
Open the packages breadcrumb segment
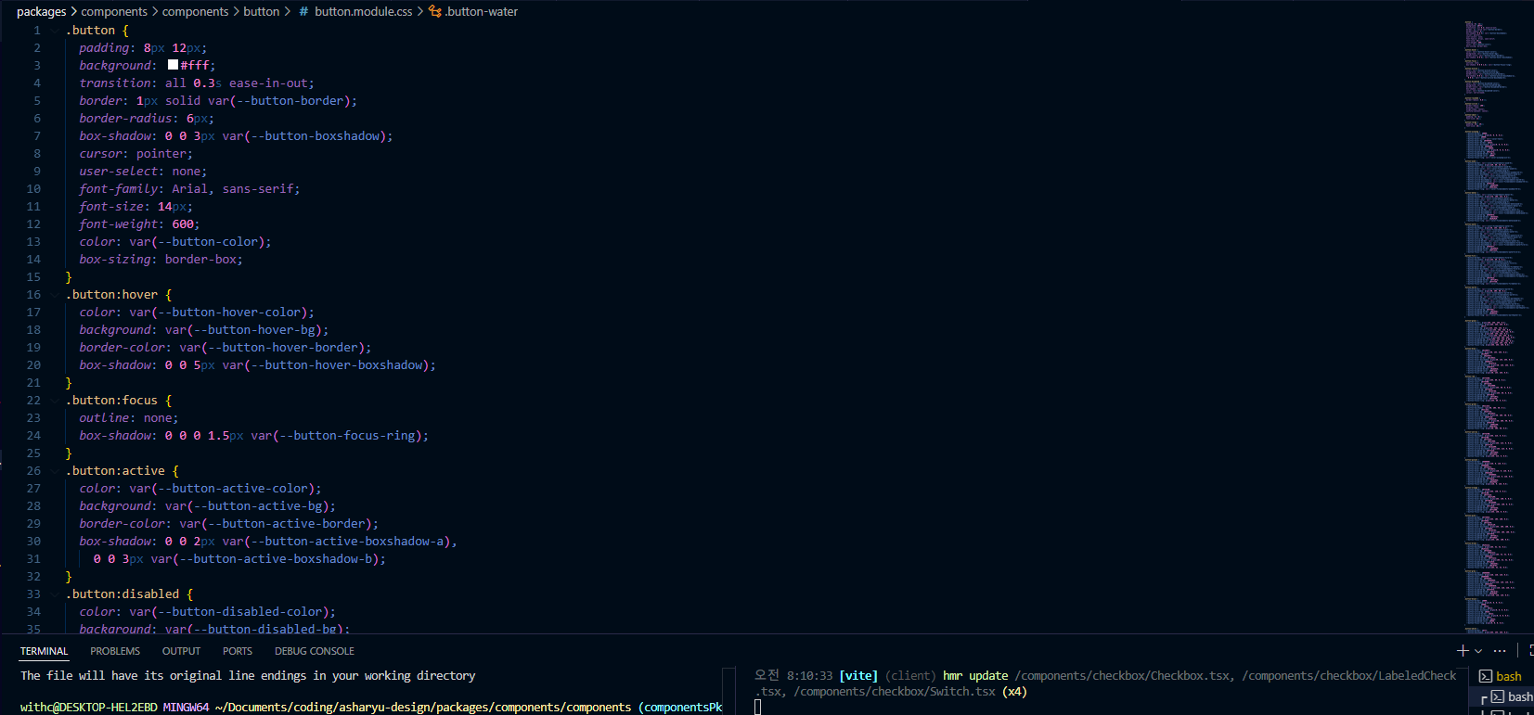42,11
